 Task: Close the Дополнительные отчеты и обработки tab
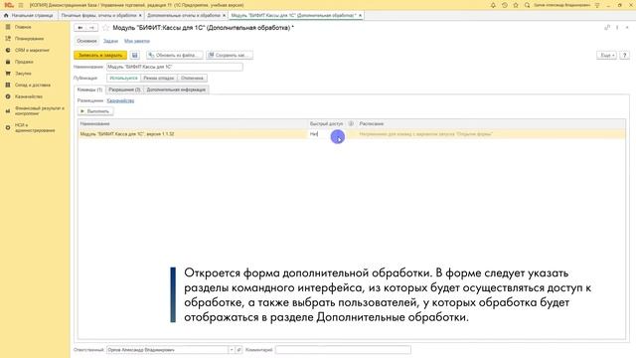[x=224, y=15]
